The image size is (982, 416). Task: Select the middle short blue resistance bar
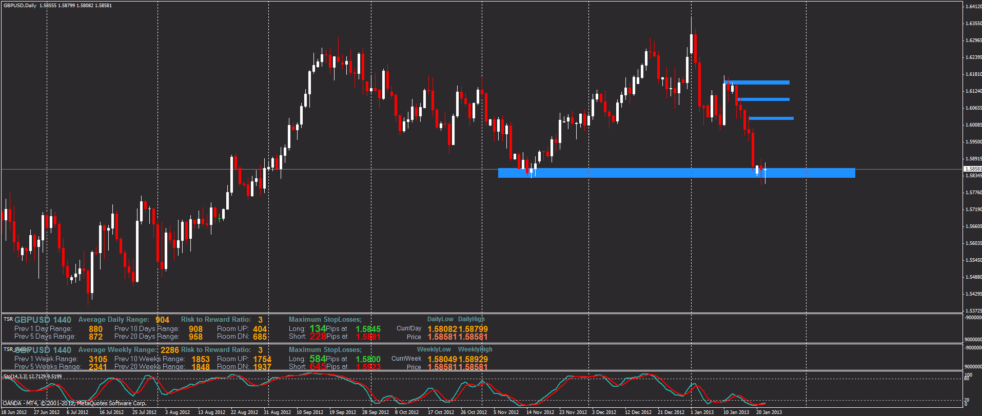pyautogui.click(x=764, y=99)
